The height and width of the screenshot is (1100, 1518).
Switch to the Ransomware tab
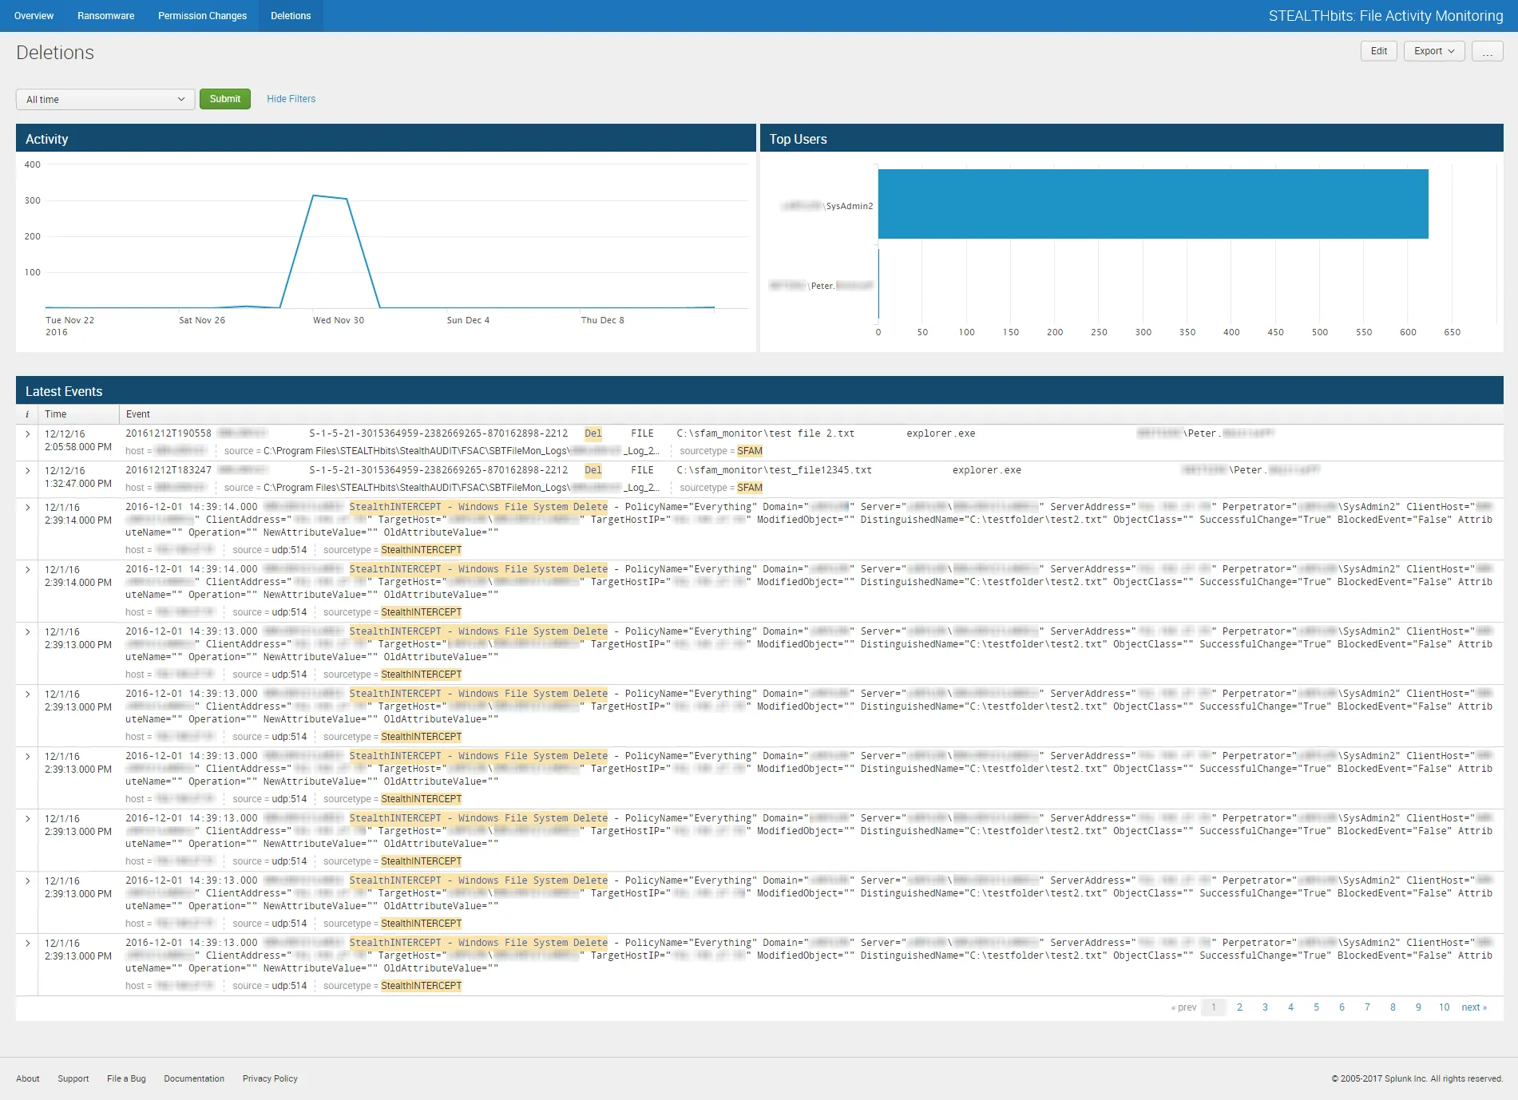[x=105, y=16]
